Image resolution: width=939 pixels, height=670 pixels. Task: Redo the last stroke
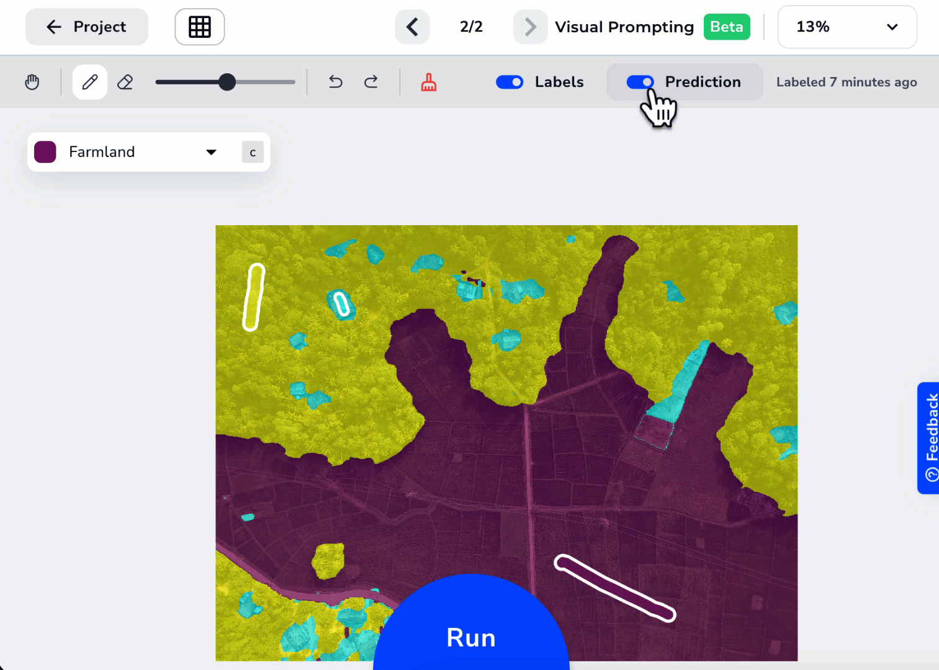tap(371, 82)
